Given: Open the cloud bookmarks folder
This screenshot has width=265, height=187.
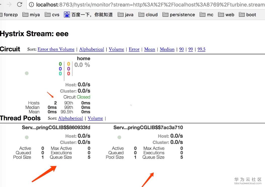Looking at the screenshot, I should tap(148, 15).
